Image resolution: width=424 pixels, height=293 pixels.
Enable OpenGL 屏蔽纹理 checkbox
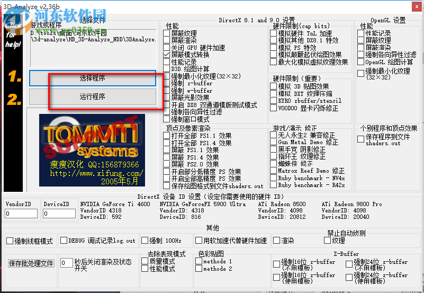tap(360, 40)
